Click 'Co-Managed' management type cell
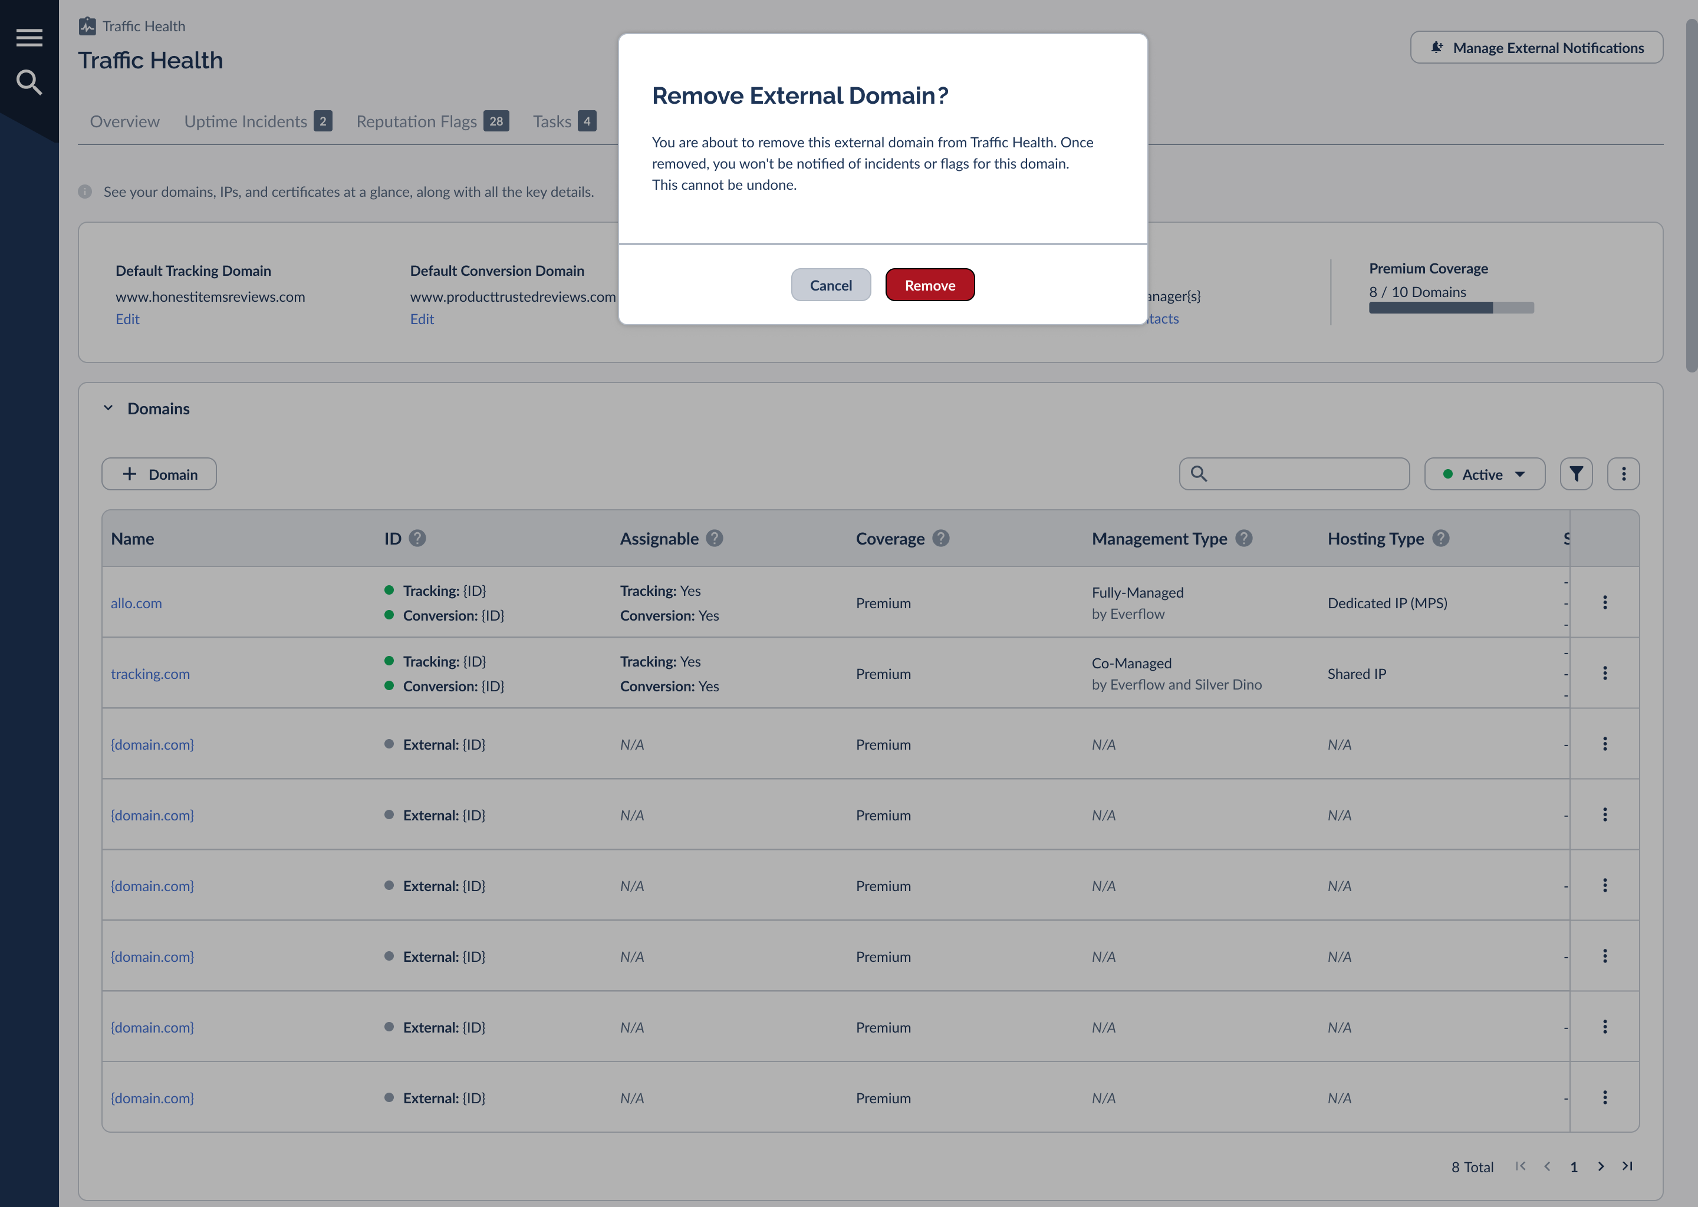This screenshot has height=1207, width=1698. pyautogui.click(x=1131, y=663)
